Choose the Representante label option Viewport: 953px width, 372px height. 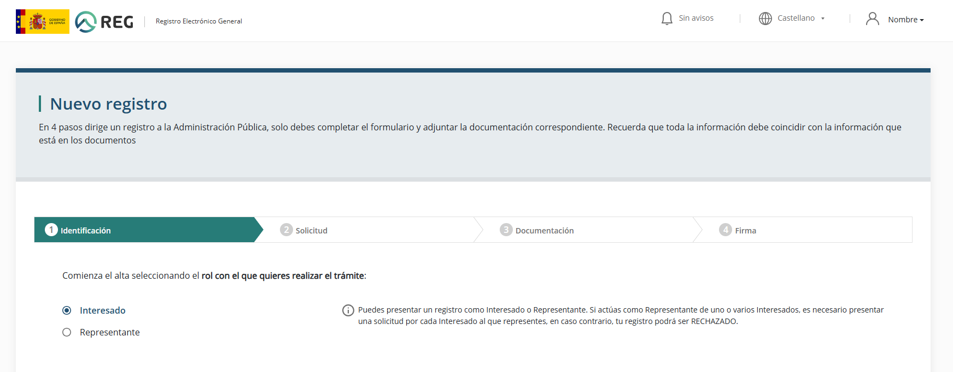109,332
